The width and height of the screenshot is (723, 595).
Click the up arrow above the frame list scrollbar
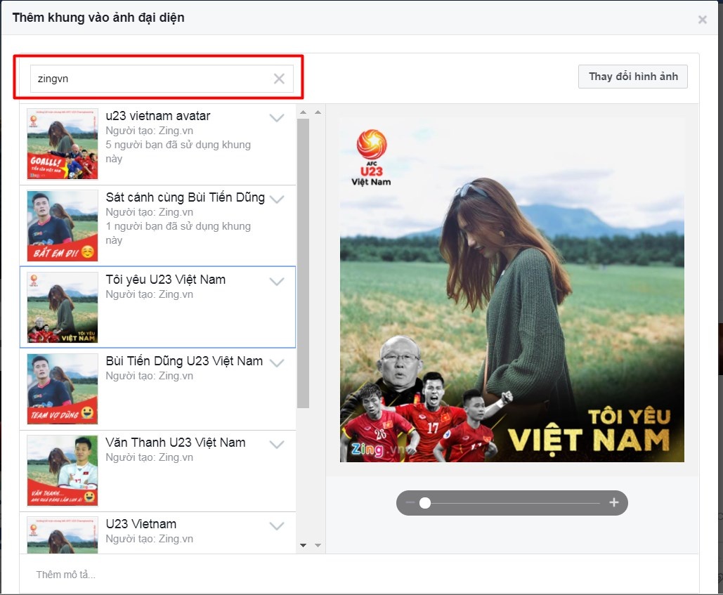(x=304, y=110)
